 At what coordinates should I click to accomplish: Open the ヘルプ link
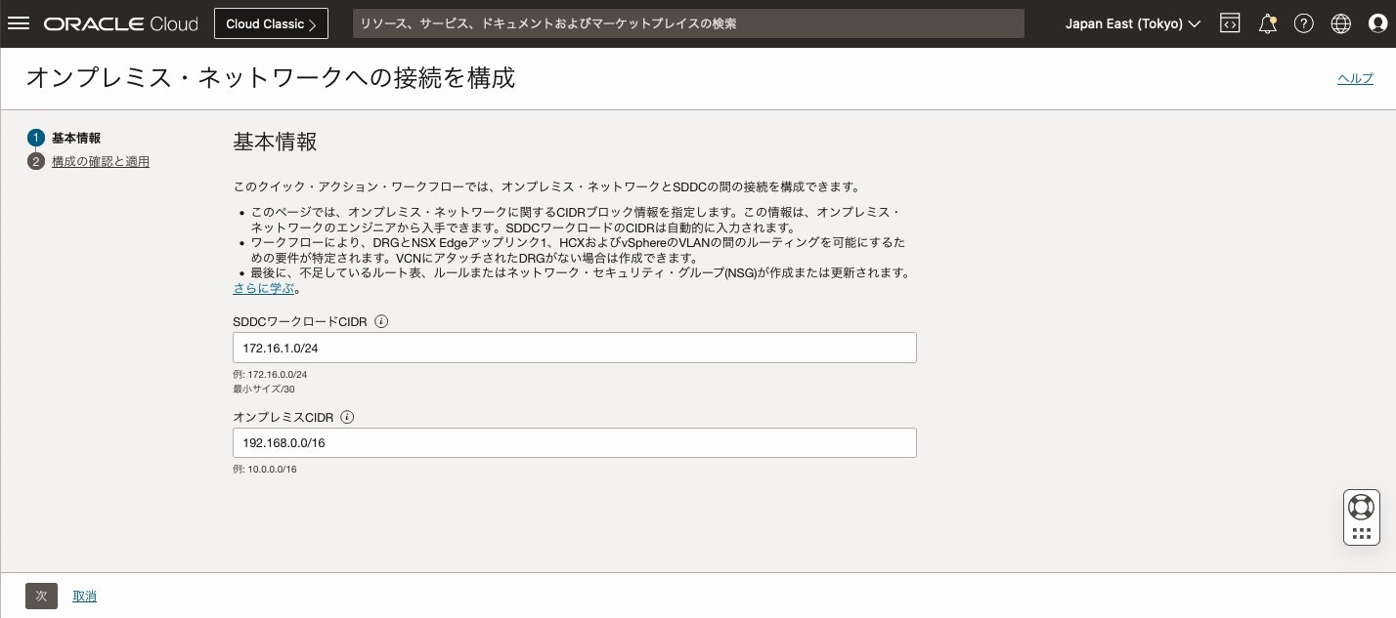(x=1355, y=78)
